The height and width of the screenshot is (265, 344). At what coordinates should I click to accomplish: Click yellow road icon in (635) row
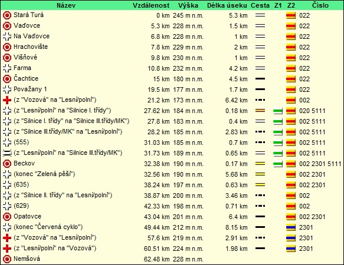click(x=260, y=185)
